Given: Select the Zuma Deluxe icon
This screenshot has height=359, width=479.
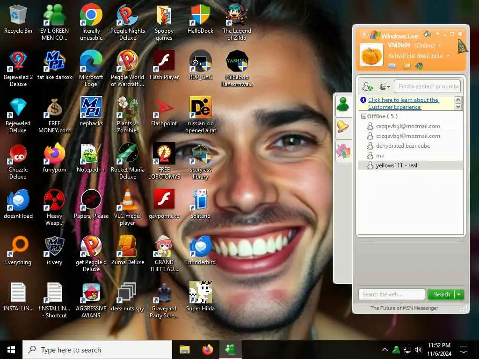Looking at the screenshot, I should click(x=128, y=251).
